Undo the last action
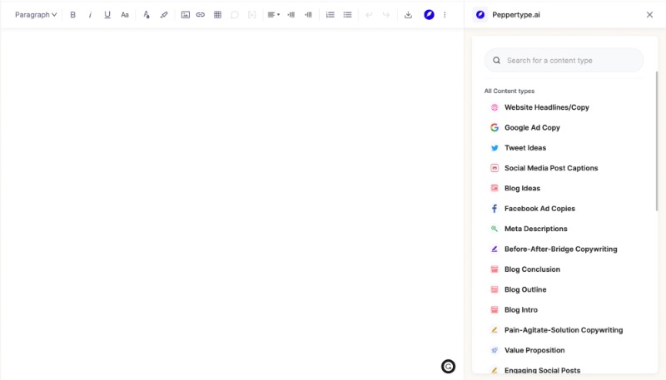This screenshot has width=666, height=380. tap(369, 15)
